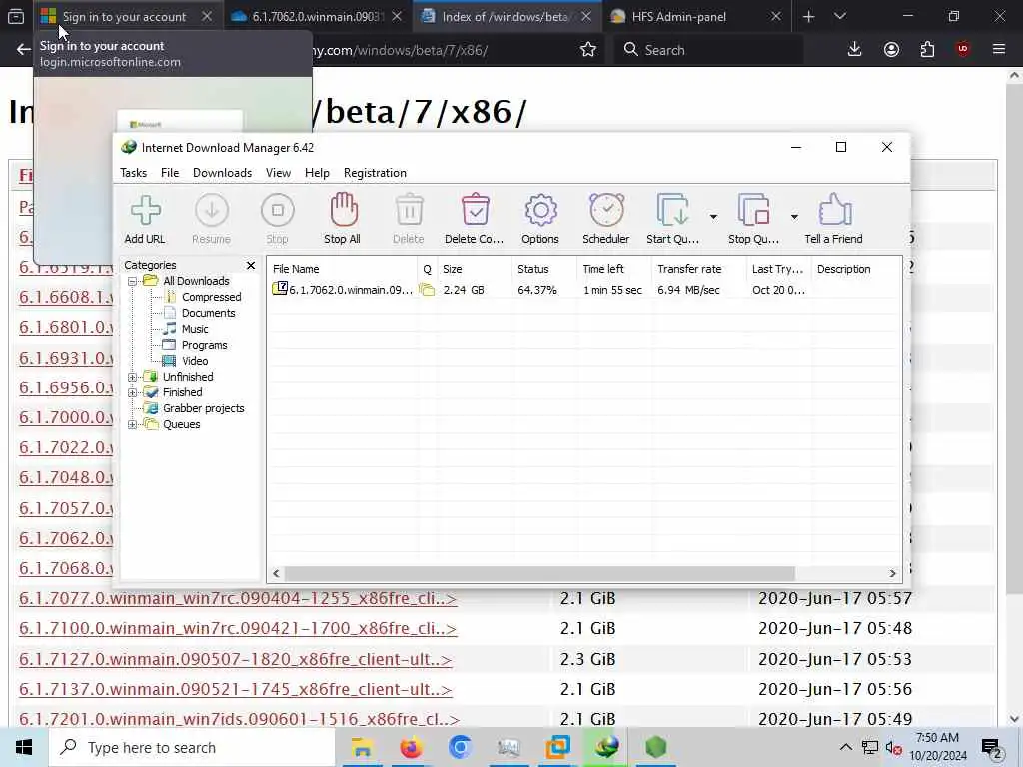This screenshot has height=767, width=1023.
Task: Open Start Queue dropdown arrow
Action: (713, 217)
